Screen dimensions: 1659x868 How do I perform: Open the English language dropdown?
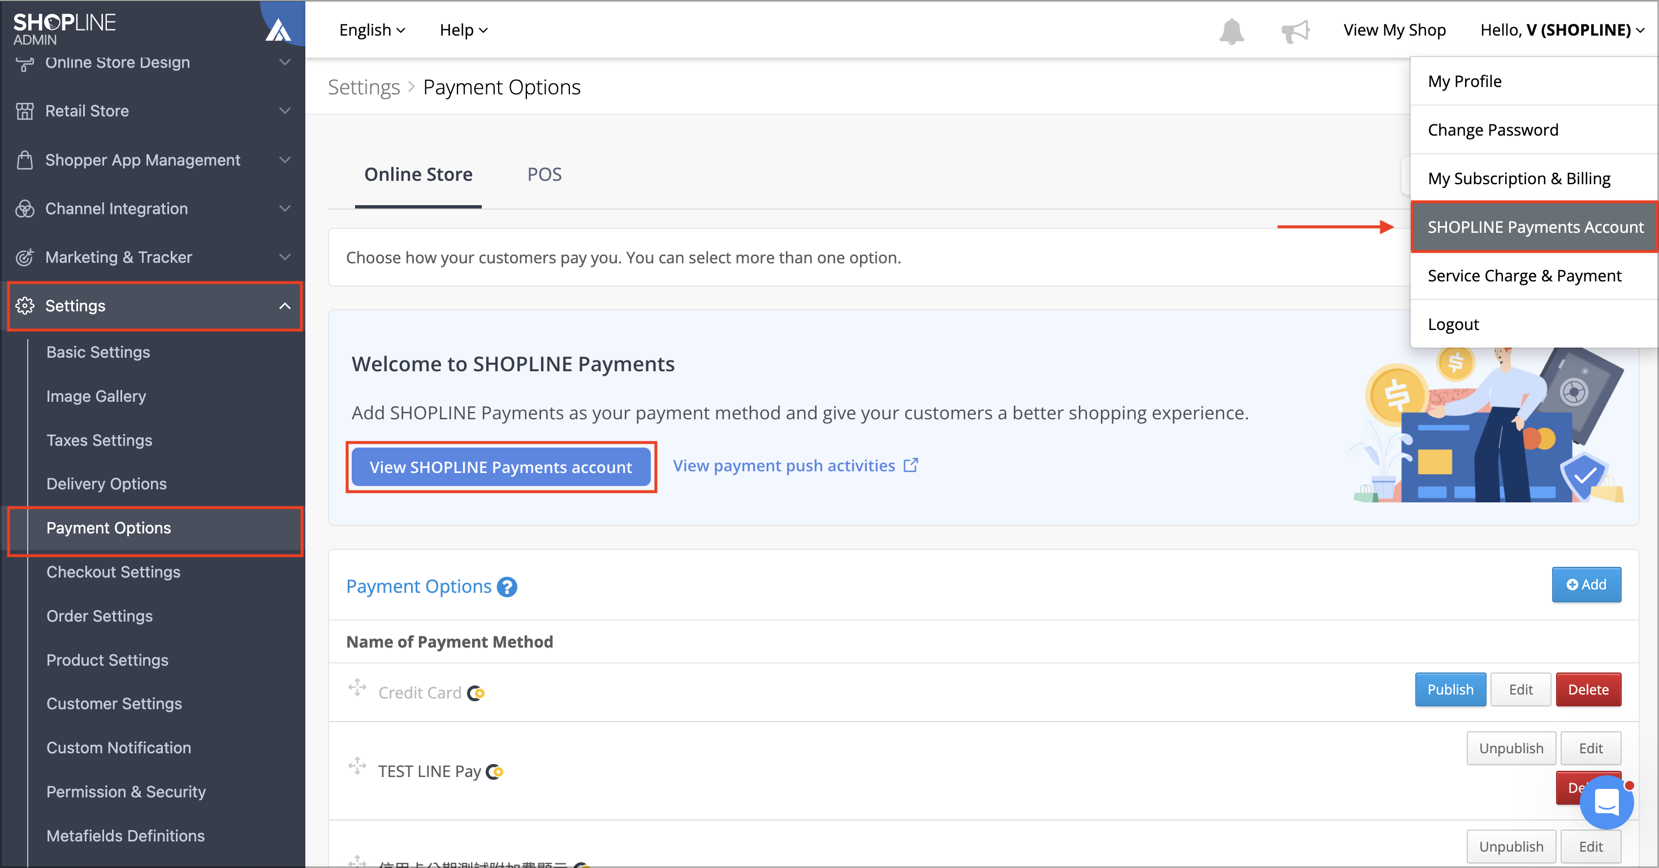[372, 31]
